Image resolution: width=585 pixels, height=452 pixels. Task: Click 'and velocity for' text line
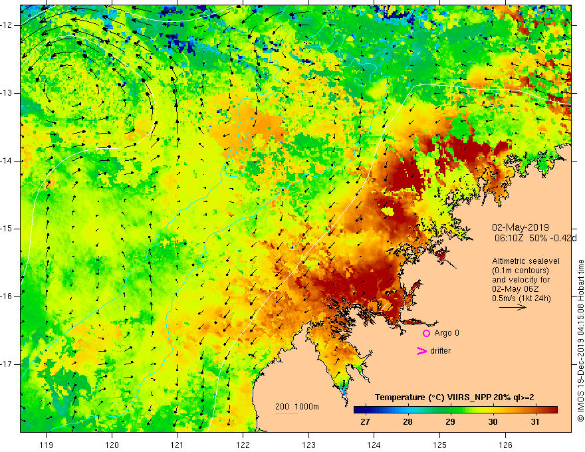pyautogui.click(x=521, y=280)
